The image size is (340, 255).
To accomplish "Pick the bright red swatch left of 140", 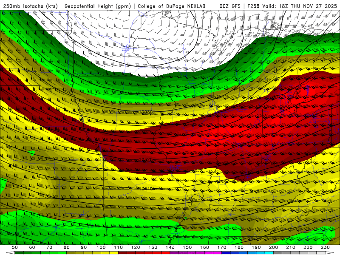I will (166, 253).
